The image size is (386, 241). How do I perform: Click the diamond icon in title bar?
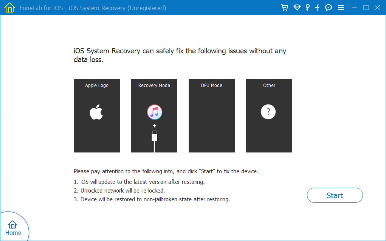point(297,8)
